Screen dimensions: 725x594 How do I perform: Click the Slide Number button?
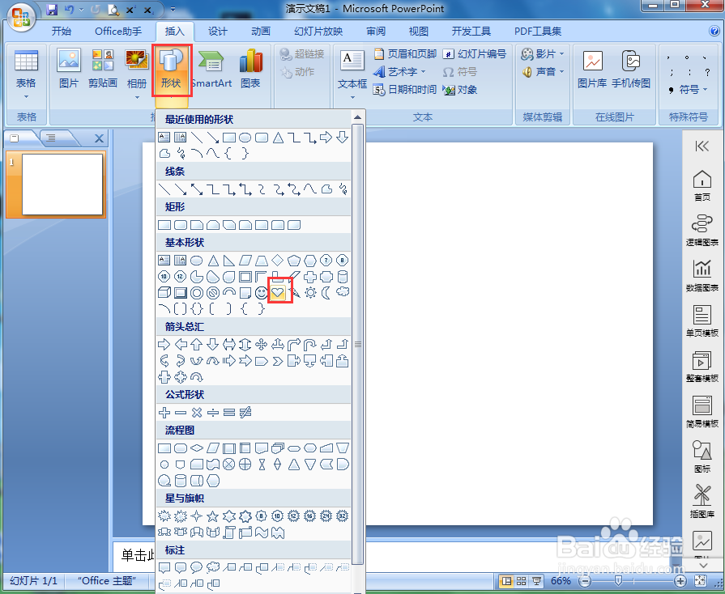click(475, 54)
